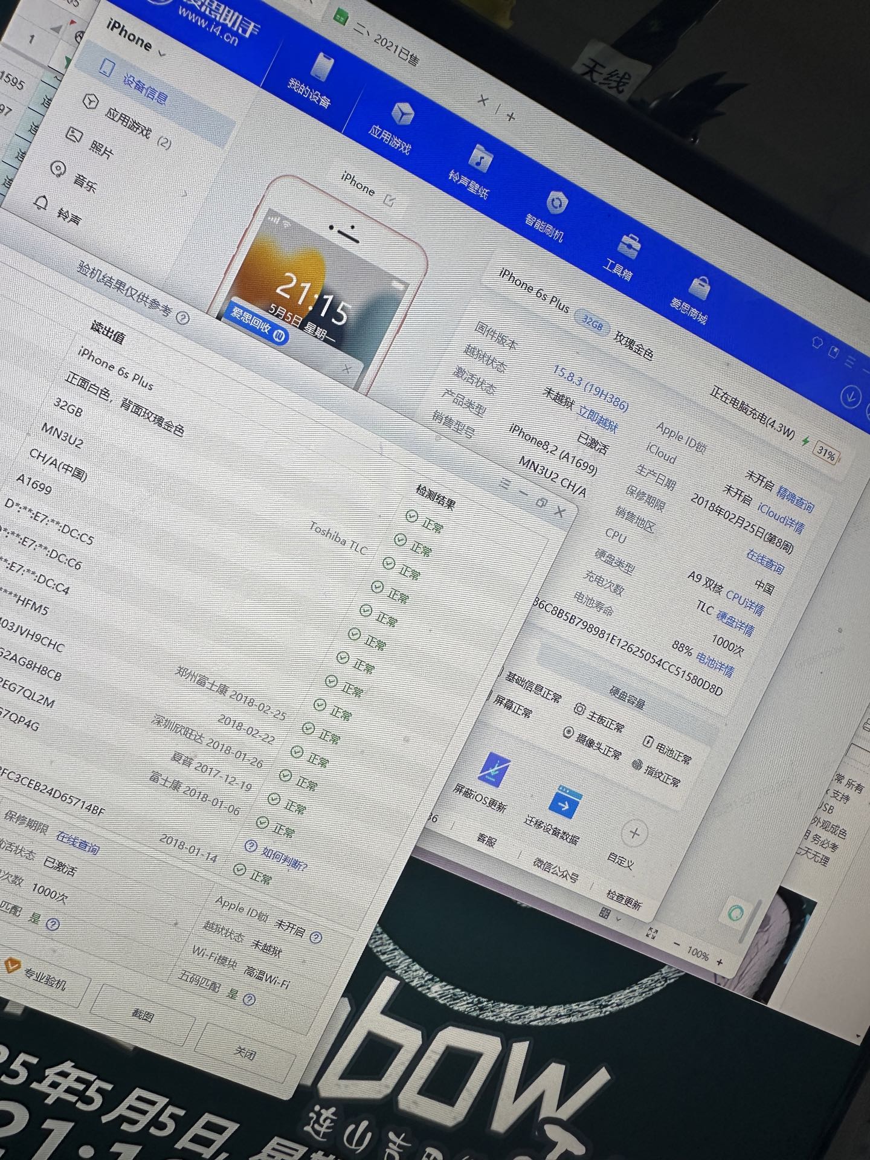Click the 截图 button
The width and height of the screenshot is (870, 1160).
pyautogui.click(x=143, y=1016)
